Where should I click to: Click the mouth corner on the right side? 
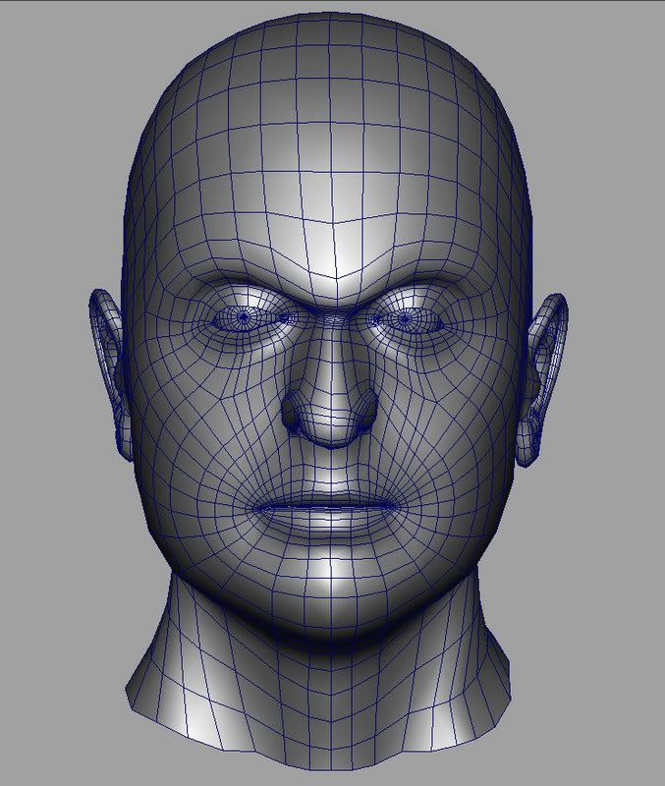401,507
